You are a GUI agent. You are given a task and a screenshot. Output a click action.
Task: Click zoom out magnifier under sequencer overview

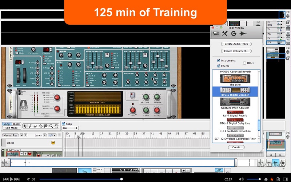(x=271, y=155)
